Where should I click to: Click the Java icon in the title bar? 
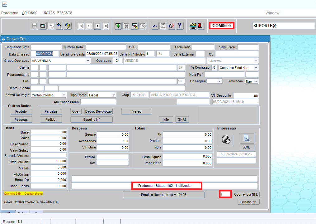click(x=4, y=4)
